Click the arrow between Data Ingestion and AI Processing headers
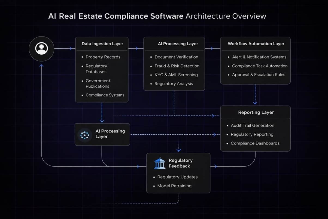Image resolution: width=328 pixels, height=219 pixels. click(x=137, y=49)
